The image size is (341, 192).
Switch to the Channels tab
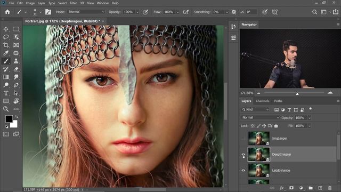262,101
